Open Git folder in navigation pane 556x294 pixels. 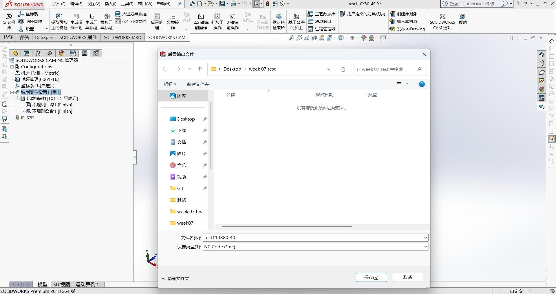pyautogui.click(x=180, y=188)
